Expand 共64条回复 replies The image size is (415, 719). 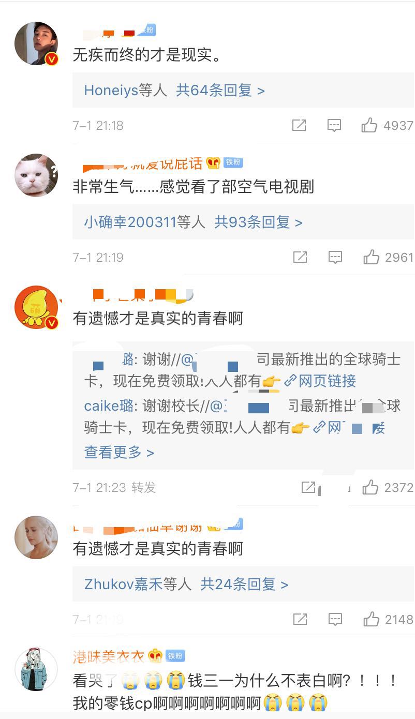pyautogui.click(x=220, y=91)
